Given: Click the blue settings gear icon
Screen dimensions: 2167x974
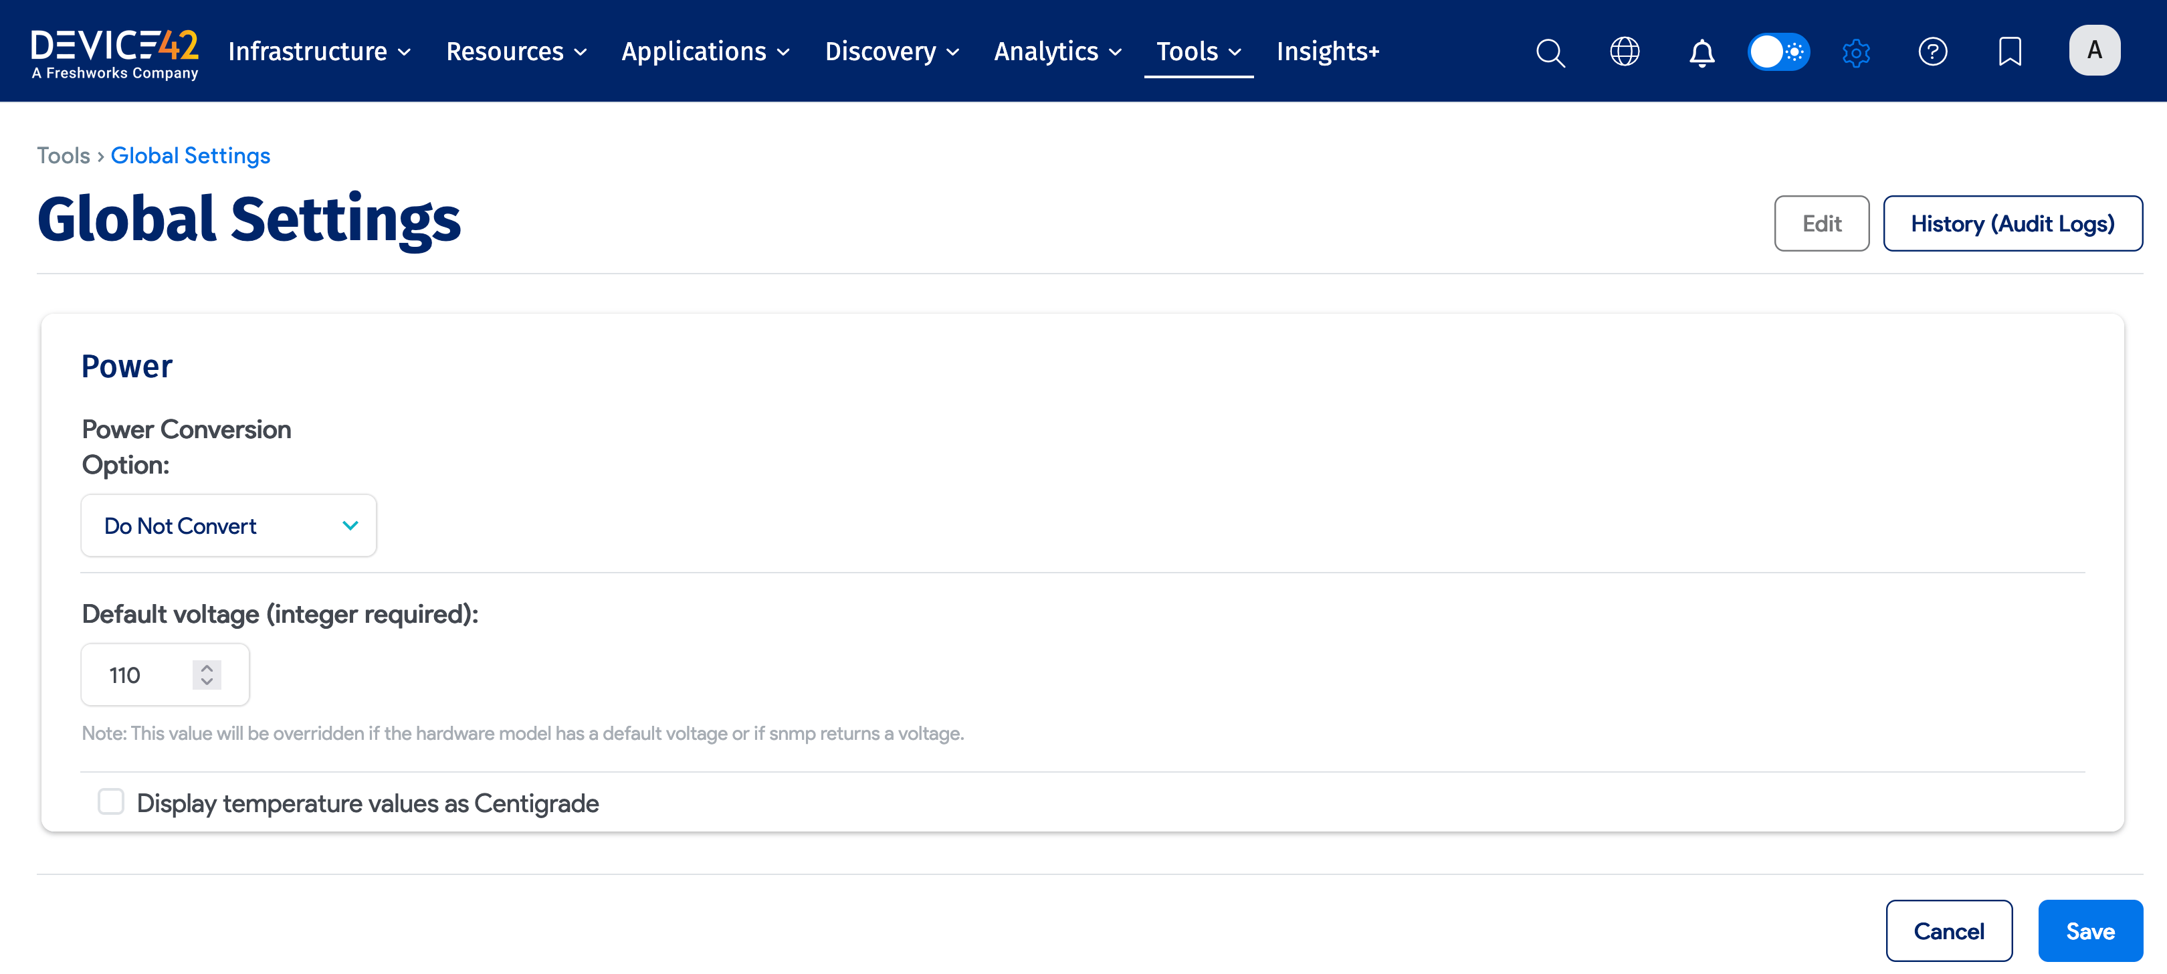Looking at the screenshot, I should 1856,52.
